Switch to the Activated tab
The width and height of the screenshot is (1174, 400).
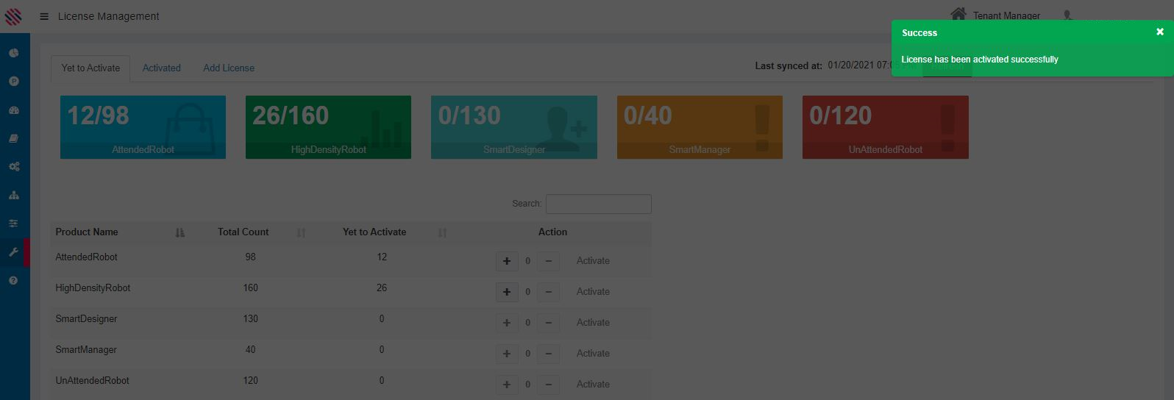click(161, 68)
